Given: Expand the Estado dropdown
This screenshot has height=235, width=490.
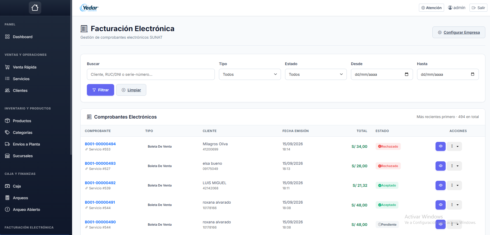Looking at the screenshot, I should [316, 74].
